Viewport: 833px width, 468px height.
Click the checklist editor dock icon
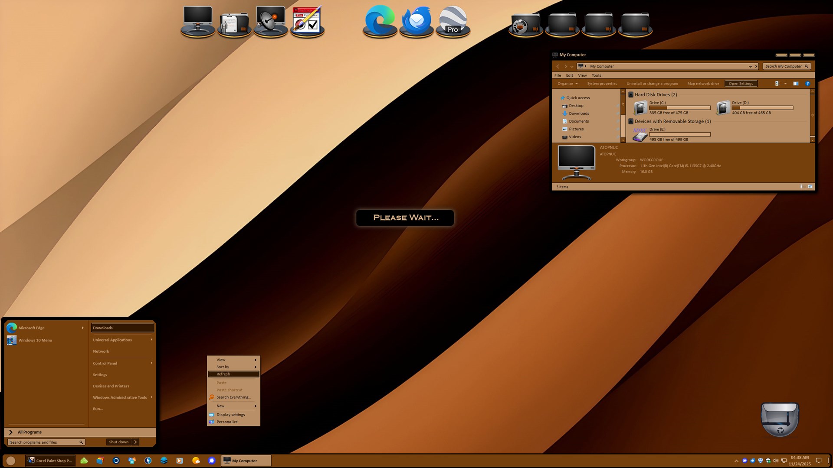click(307, 21)
